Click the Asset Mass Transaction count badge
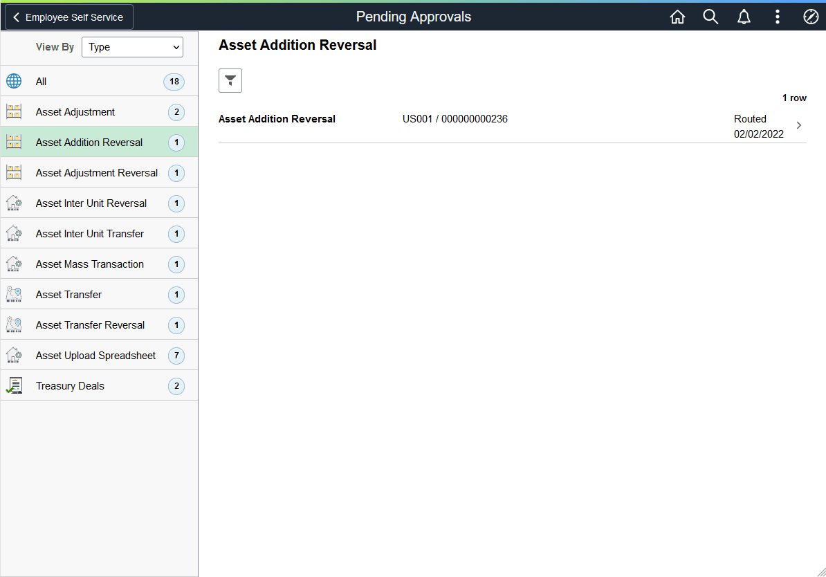826x577 pixels. coord(176,264)
